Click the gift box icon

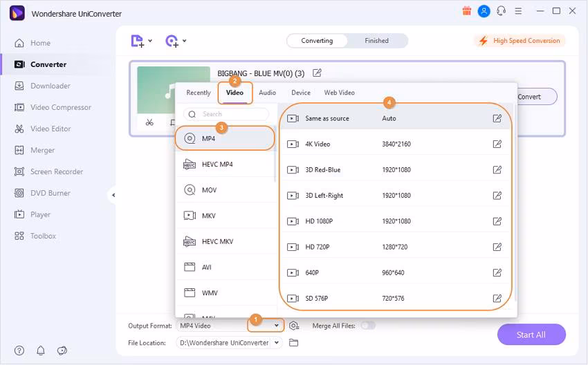(x=466, y=11)
